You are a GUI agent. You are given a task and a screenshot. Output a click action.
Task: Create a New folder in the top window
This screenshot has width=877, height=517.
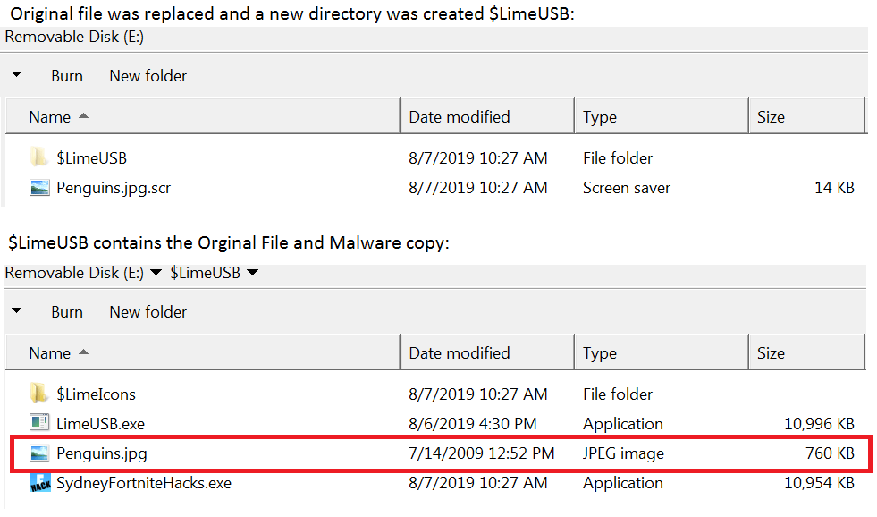147,75
